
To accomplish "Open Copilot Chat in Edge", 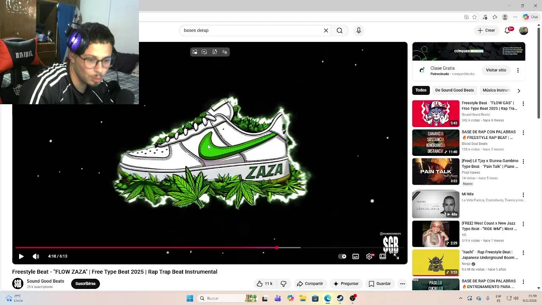I will (x=531, y=17).
